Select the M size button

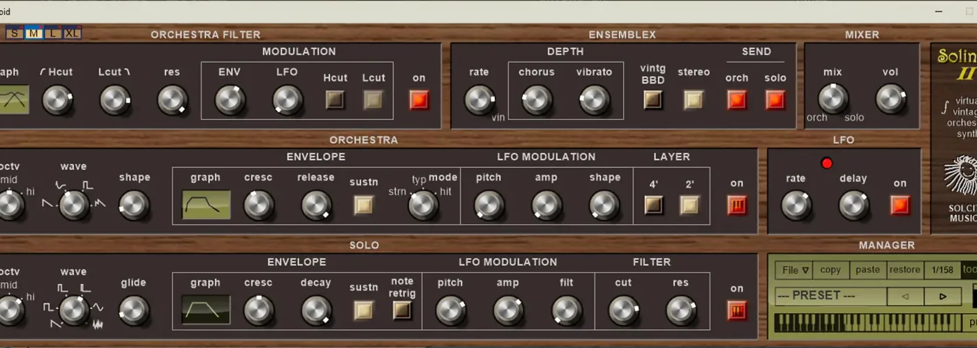(33, 33)
